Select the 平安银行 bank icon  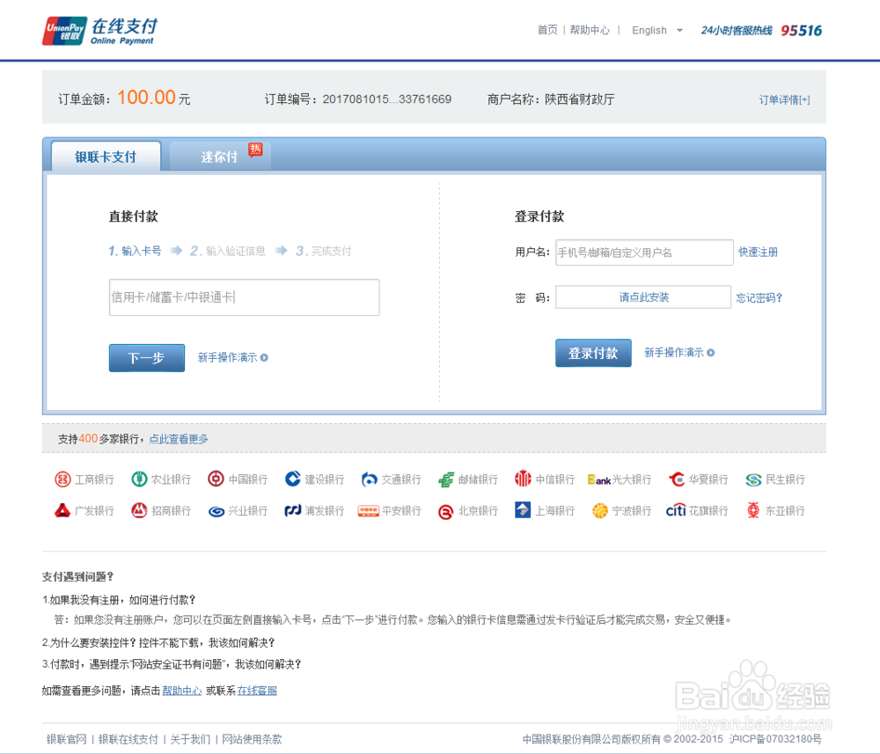click(x=369, y=511)
